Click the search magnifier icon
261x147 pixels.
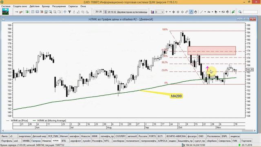click(x=240, y=12)
